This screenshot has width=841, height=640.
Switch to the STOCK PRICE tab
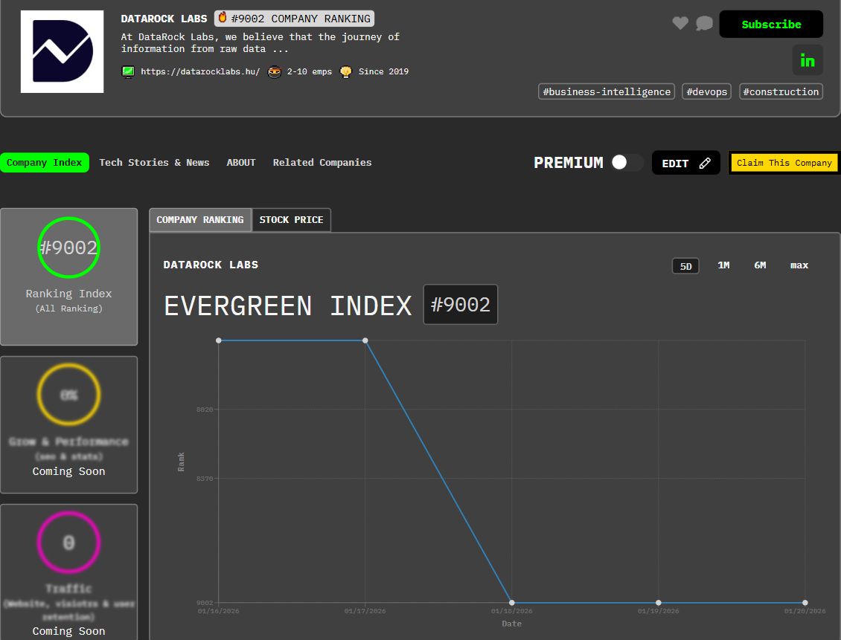[x=291, y=220]
